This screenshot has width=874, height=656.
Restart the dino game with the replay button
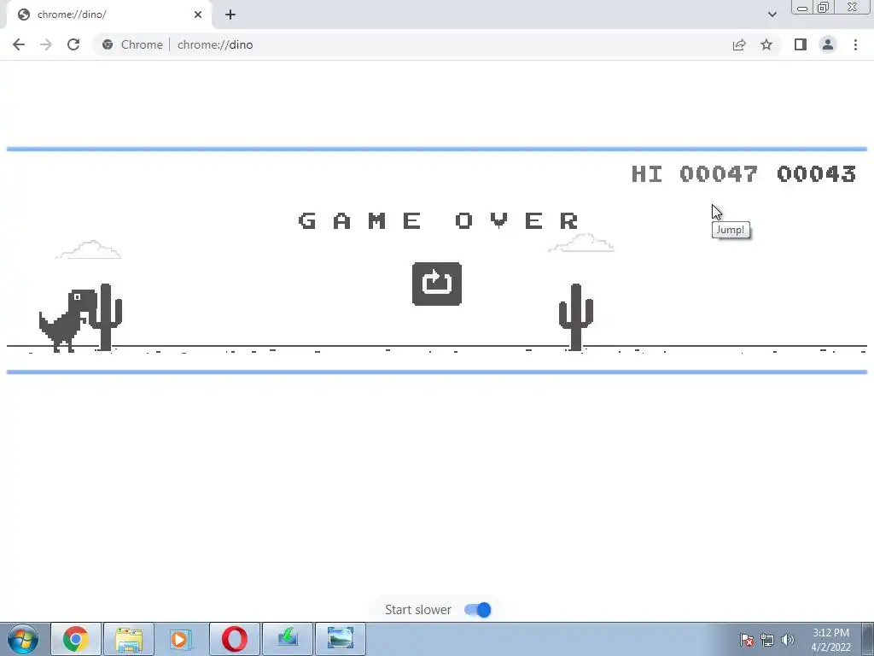(x=436, y=284)
